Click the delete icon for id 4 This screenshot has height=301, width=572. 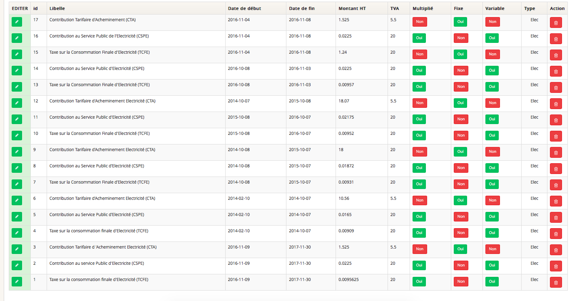coord(556,234)
